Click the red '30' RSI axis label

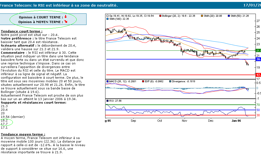258,115
